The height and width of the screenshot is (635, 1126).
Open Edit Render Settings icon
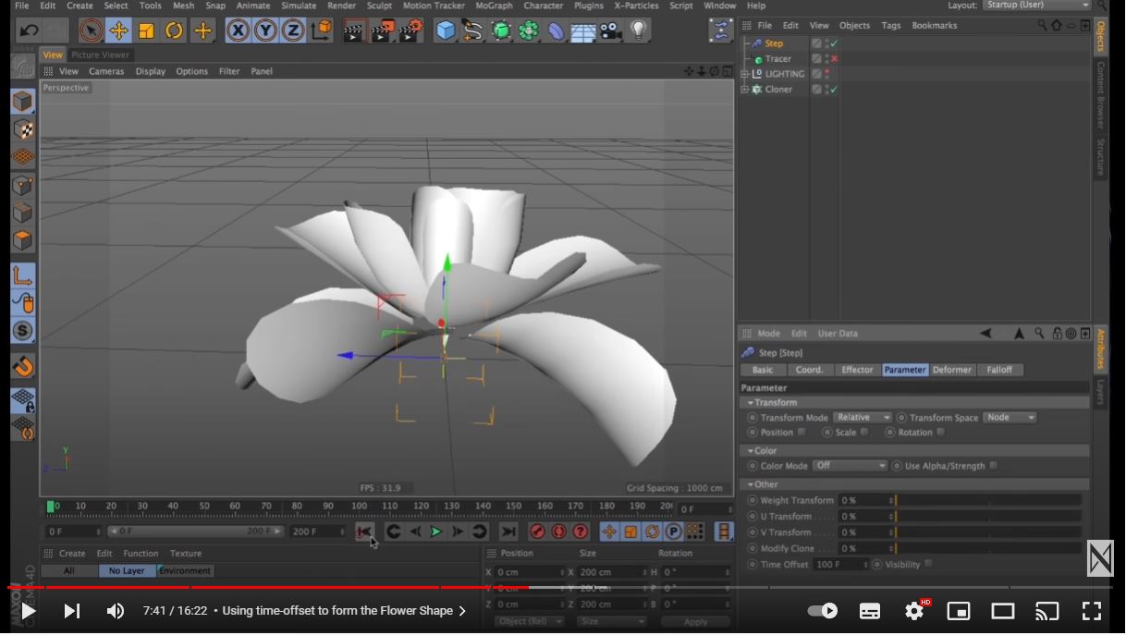tap(411, 31)
